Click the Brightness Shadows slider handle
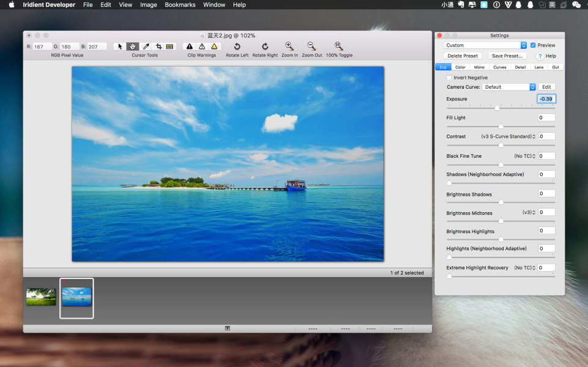588x367 pixels. [501, 202]
